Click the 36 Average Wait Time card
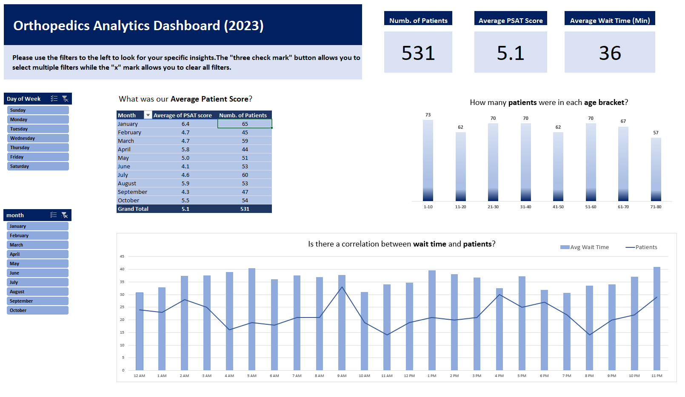The height and width of the screenshot is (397, 685). [x=610, y=52]
